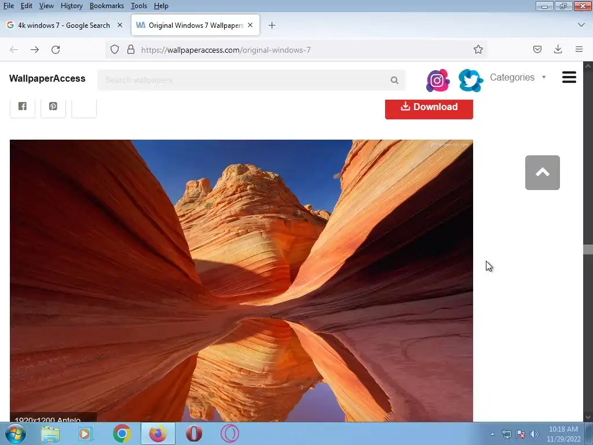Open the Firefox application menu
The image size is (593, 445).
click(579, 49)
